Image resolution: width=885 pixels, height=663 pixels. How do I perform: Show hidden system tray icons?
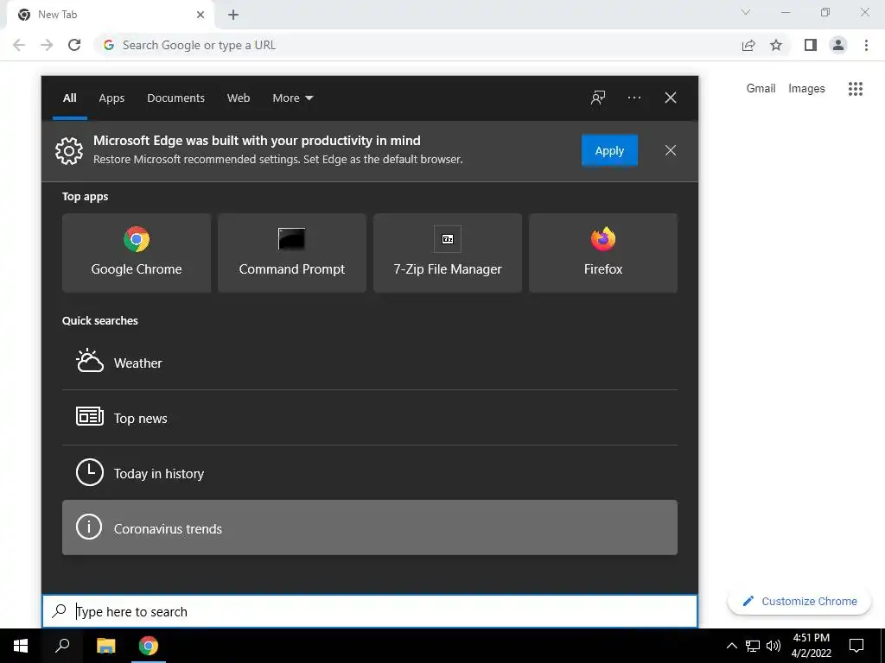(x=731, y=646)
